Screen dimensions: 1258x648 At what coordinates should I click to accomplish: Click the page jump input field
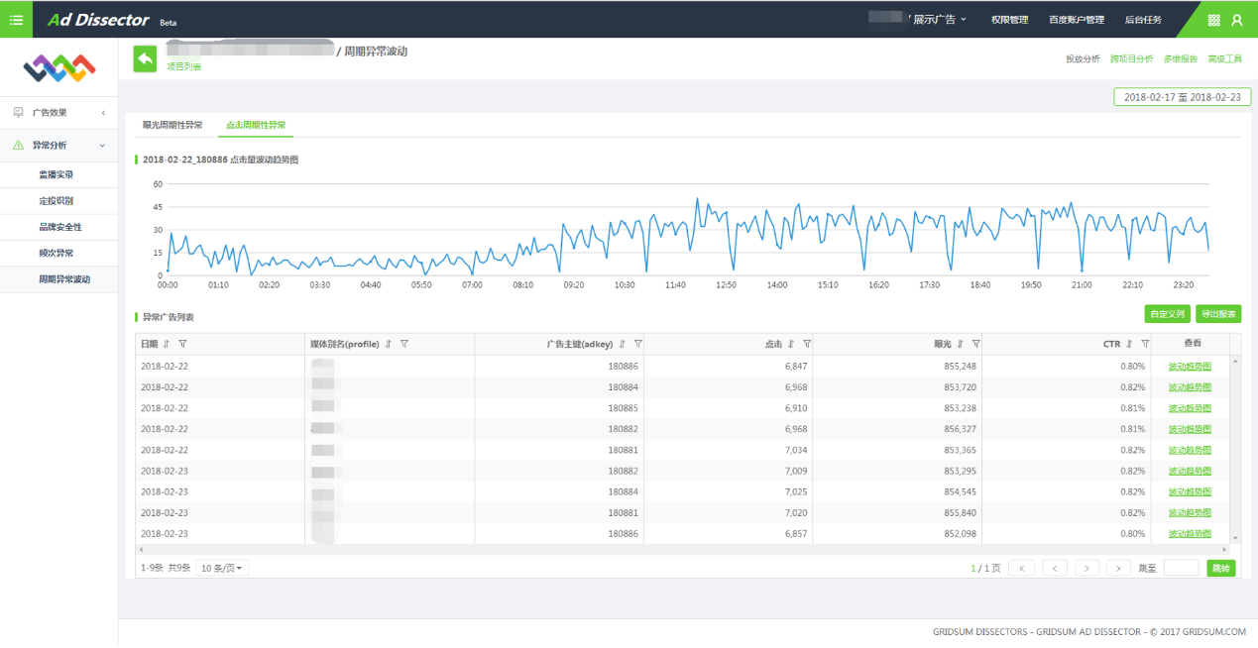pos(1181,568)
